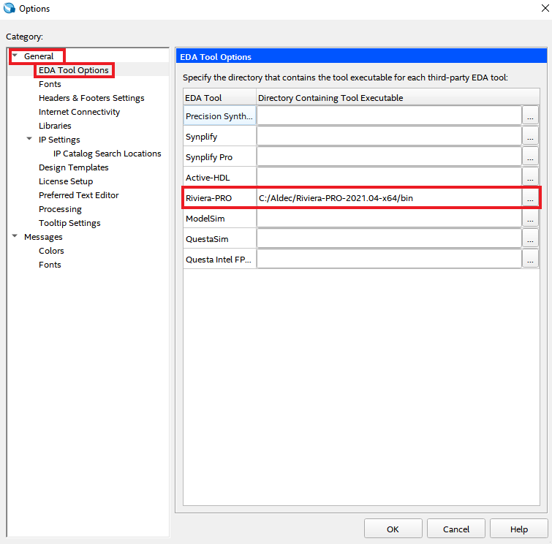Select the Active-HDL tool name cell
Image resolution: width=552 pixels, height=544 pixels.
coord(219,177)
